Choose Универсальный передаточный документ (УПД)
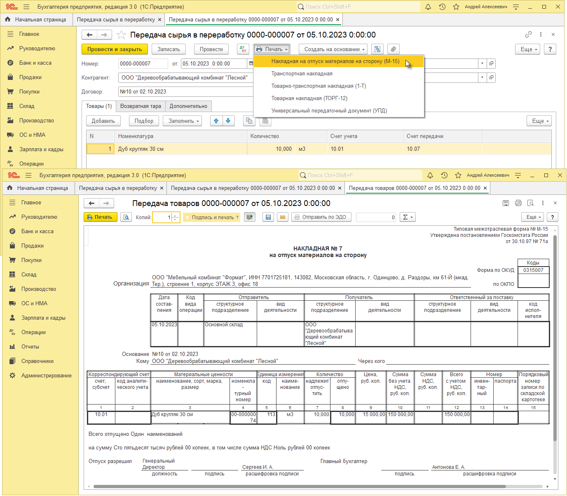 pyautogui.click(x=329, y=111)
